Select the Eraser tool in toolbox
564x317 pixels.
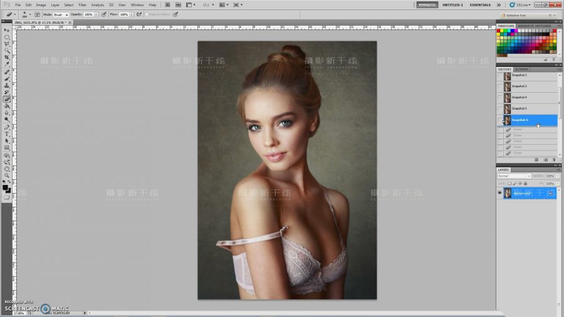(x=7, y=100)
